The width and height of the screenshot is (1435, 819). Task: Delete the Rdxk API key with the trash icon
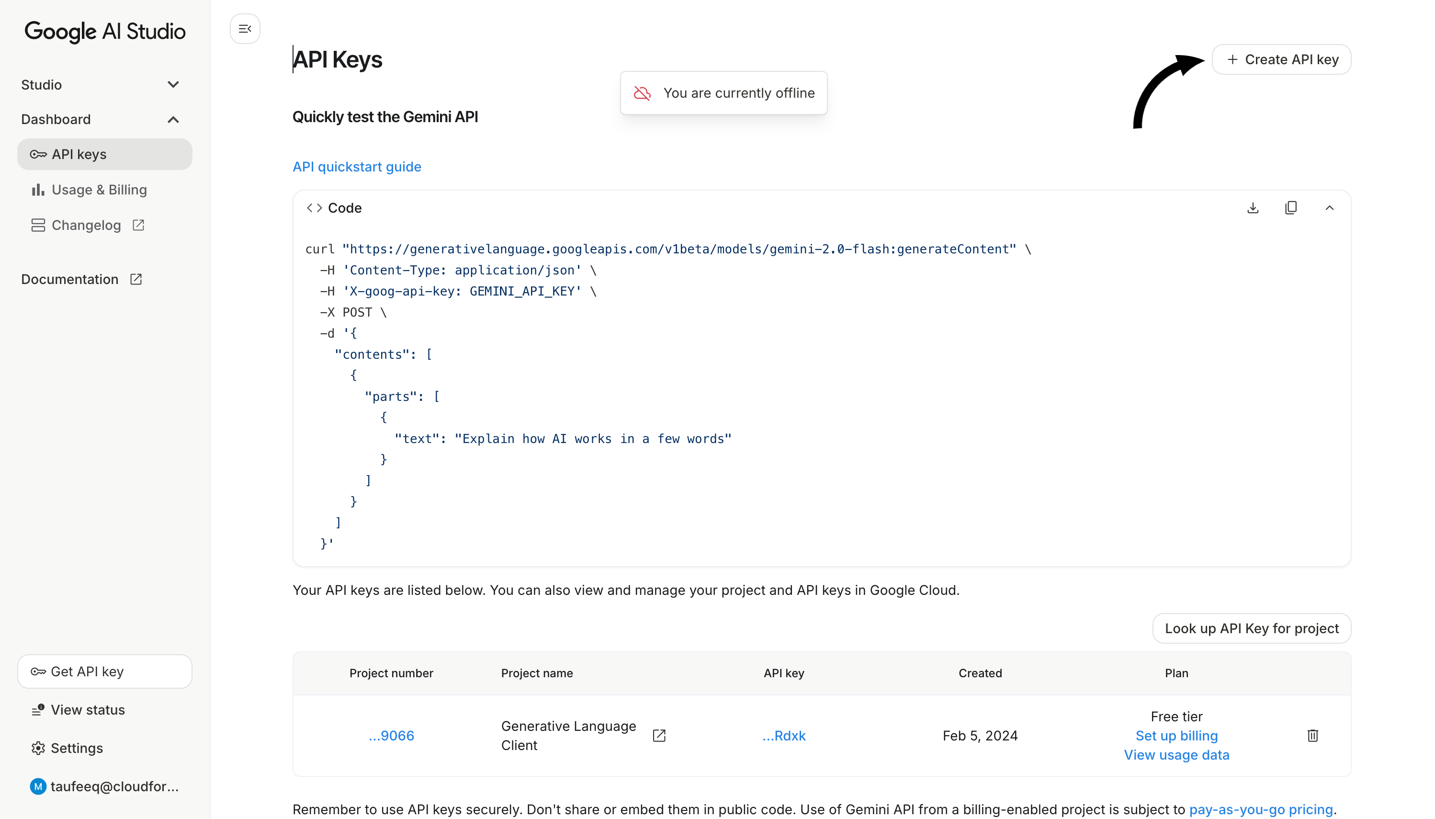pyautogui.click(x=1312, y=735)
